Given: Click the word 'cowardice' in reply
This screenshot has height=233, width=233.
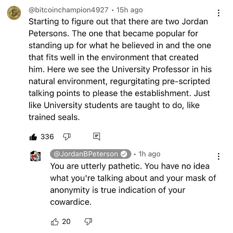Looking at the screenshot, I should [71, 202].
